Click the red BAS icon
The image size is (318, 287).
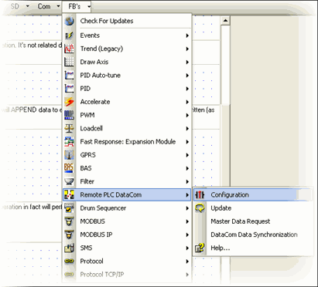69,168
